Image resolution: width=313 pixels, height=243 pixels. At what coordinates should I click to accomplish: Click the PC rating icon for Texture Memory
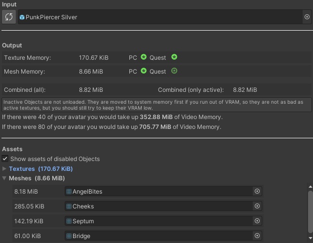point(144,57)
